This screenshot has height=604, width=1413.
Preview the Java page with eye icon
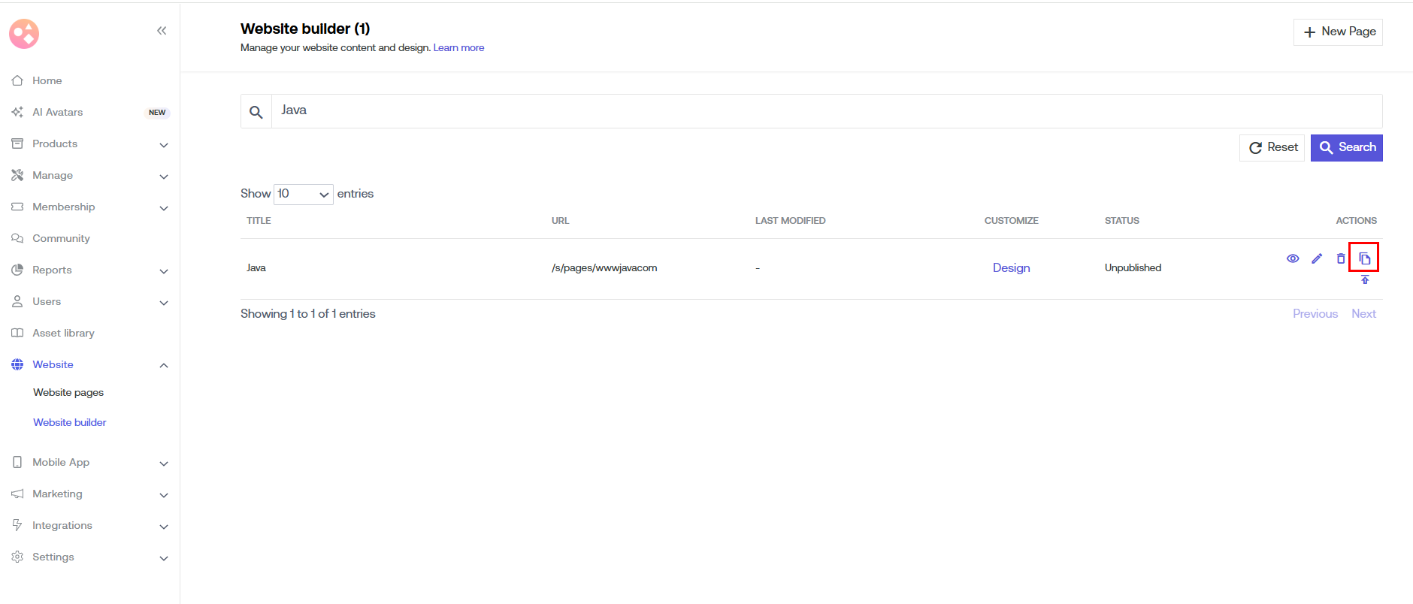[x=1292, y=258]
